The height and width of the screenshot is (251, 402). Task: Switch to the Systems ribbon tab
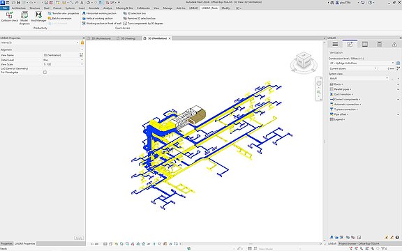coord(70,8)
